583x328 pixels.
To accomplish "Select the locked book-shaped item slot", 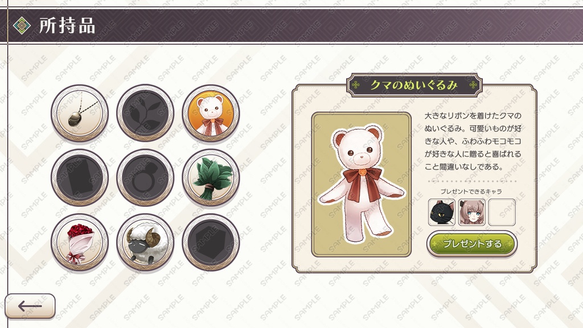I will click(80, 178).
